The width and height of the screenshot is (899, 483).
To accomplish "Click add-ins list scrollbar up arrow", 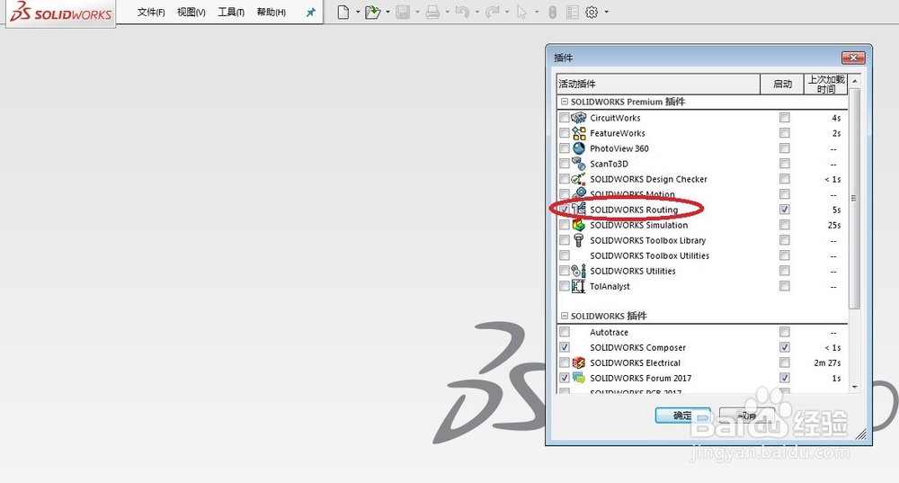I will [855, 82].
